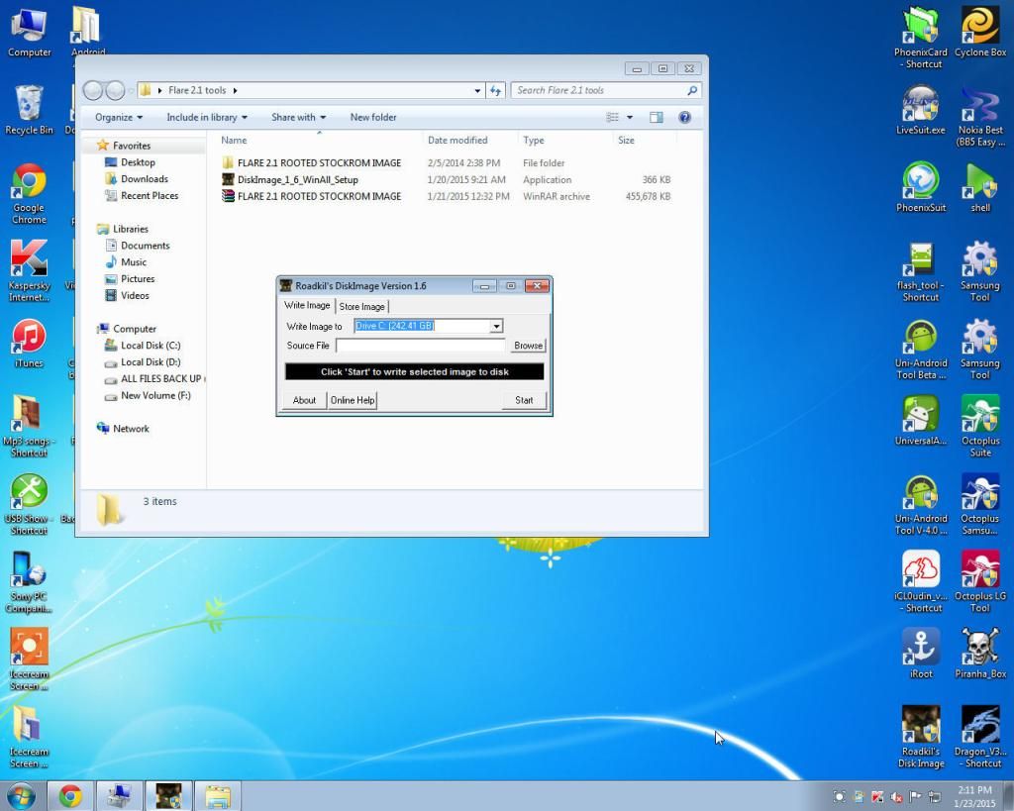Click the Piranha_Box skull icon
Screen dimensions: 1014x811
[979, 648]
